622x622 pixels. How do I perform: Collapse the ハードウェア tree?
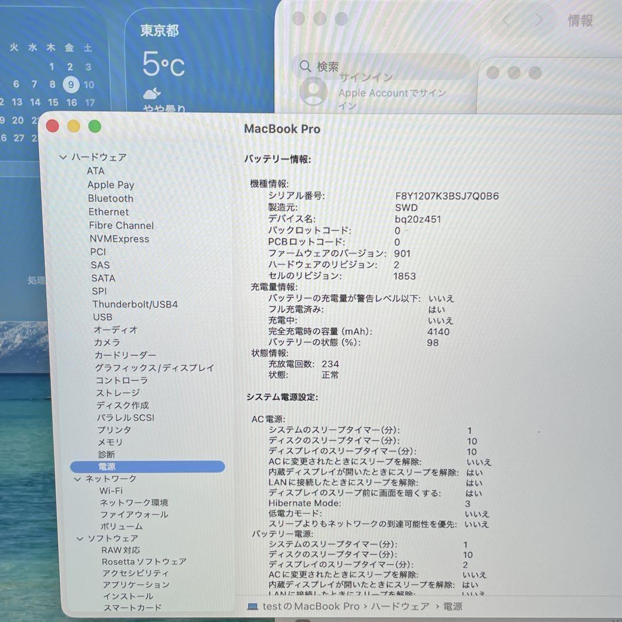click(62, 157)
